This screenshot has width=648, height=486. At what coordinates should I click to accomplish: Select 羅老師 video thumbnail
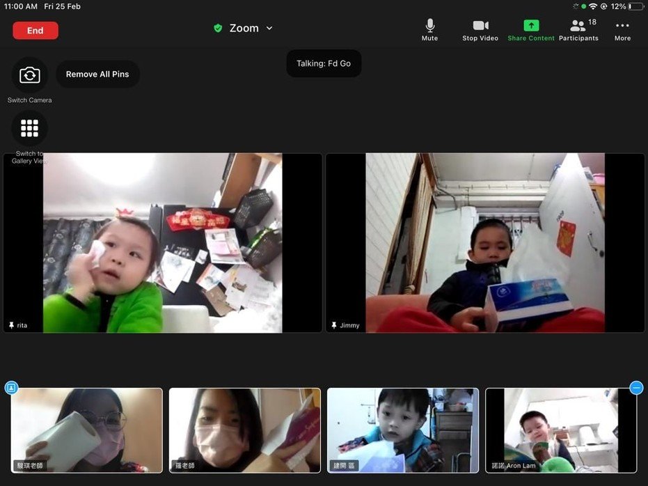[x=244, y=430]
